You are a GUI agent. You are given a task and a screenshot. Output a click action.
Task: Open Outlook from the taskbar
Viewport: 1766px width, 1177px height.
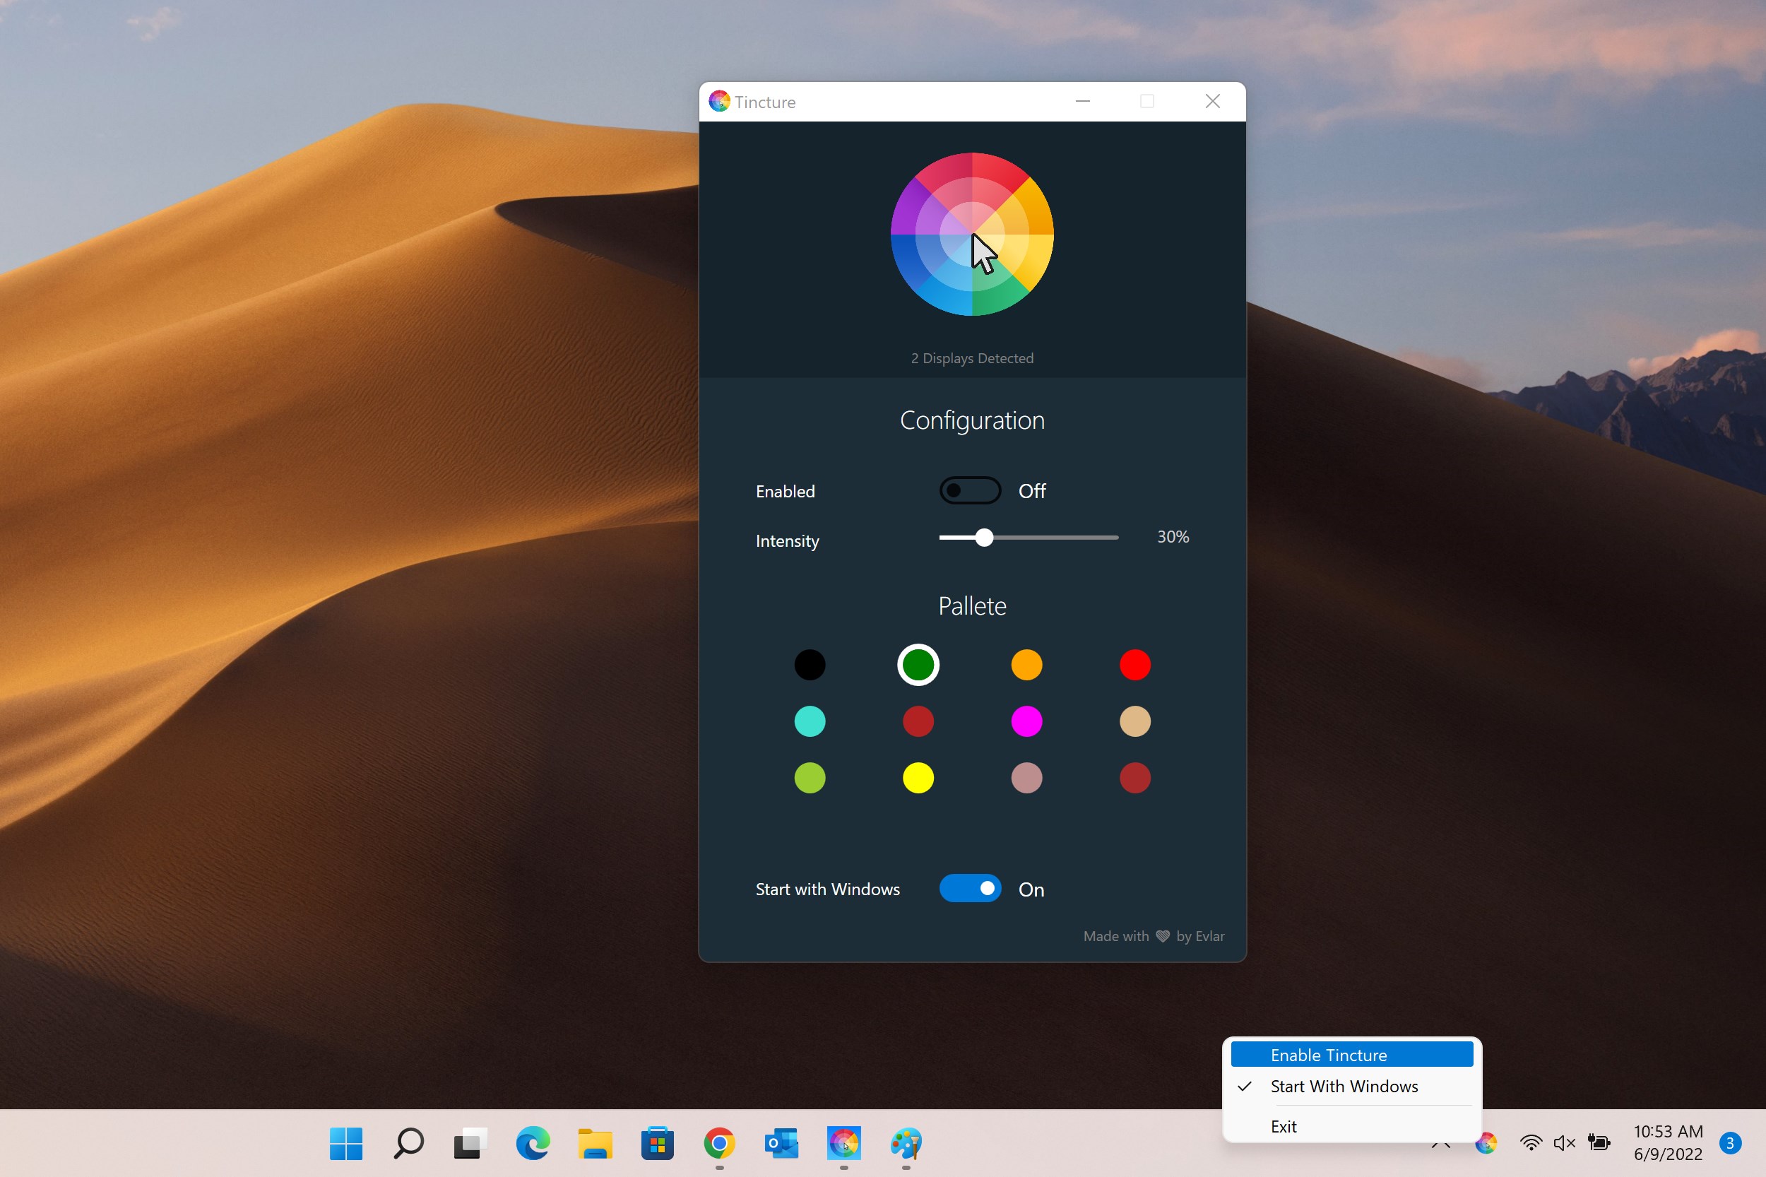(x=781, y=1143)
